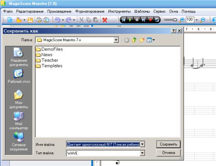Click the undo arrow icon
216x166 pixels.
click(58, 20)
